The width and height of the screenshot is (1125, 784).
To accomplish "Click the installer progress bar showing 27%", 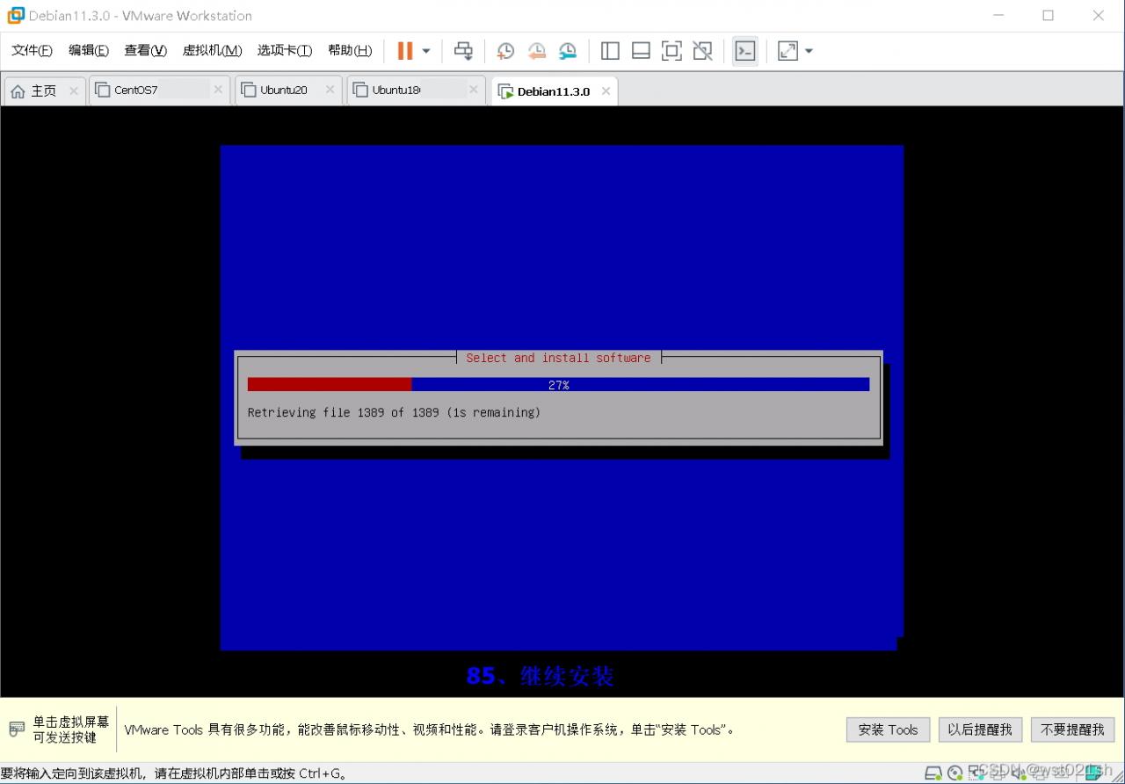I will pos(558,385).
